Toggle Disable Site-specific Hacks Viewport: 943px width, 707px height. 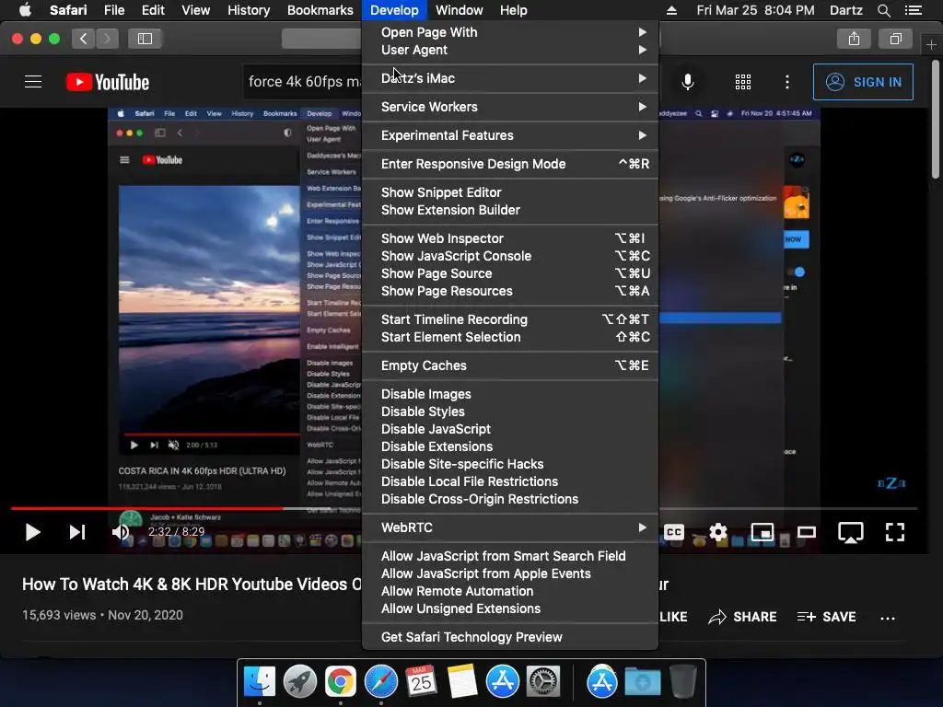[510, 464]
